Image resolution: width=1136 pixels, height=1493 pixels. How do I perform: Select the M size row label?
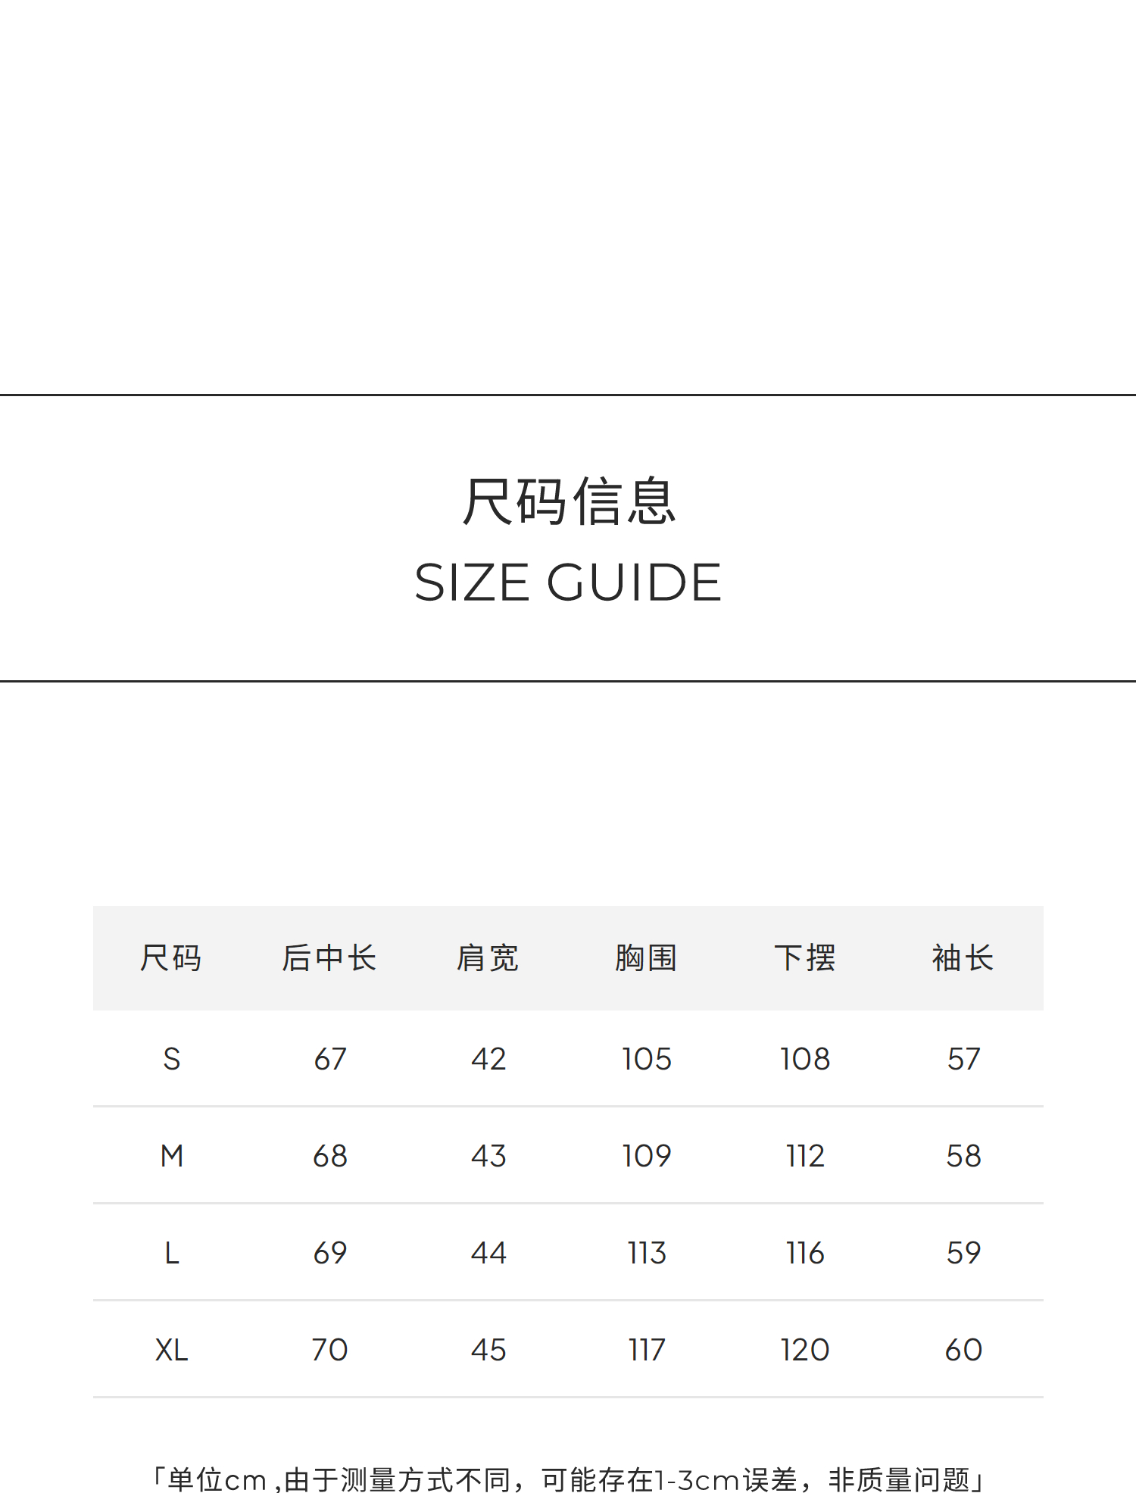coord(172,1156)
